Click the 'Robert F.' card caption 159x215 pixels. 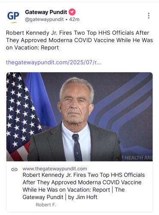tap(46, 205)
